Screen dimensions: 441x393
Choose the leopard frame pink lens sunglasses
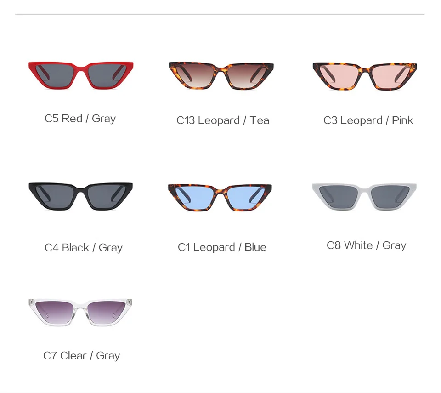point(365,76)
